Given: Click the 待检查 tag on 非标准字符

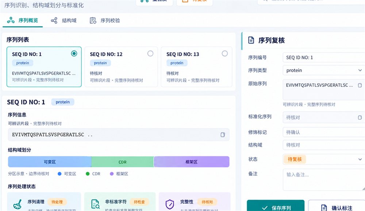Looking at the screenshot, I should click(x=139, y=202).
